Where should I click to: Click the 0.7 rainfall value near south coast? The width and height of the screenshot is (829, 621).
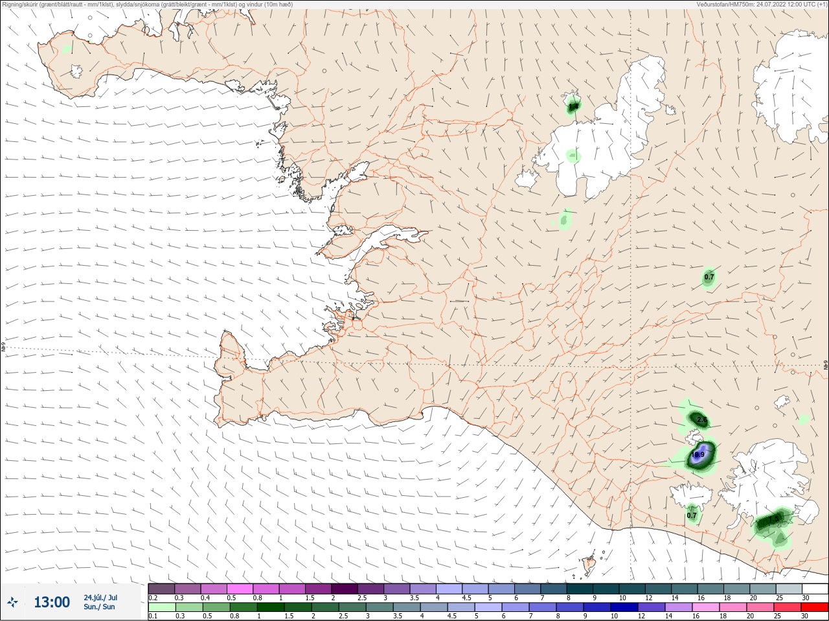click(692, 516)
